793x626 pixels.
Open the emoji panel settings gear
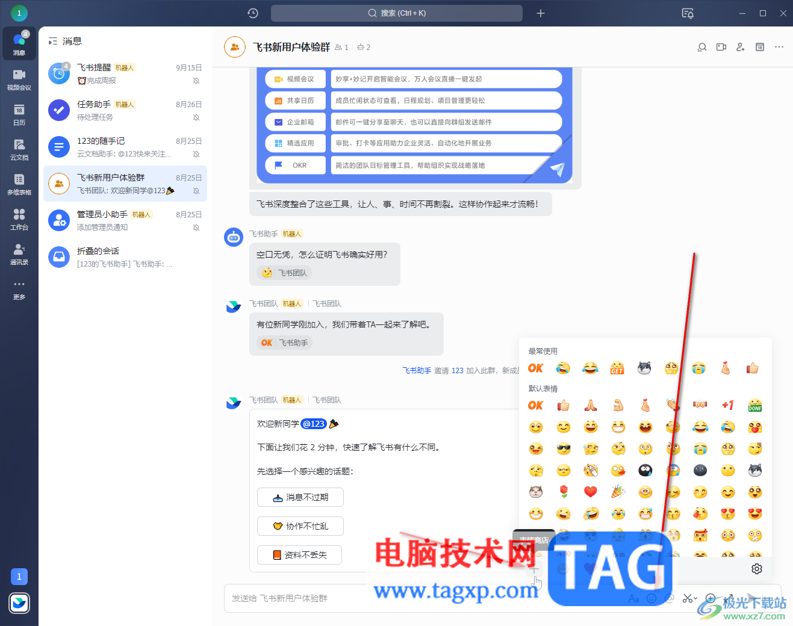[x=757, y=569]
